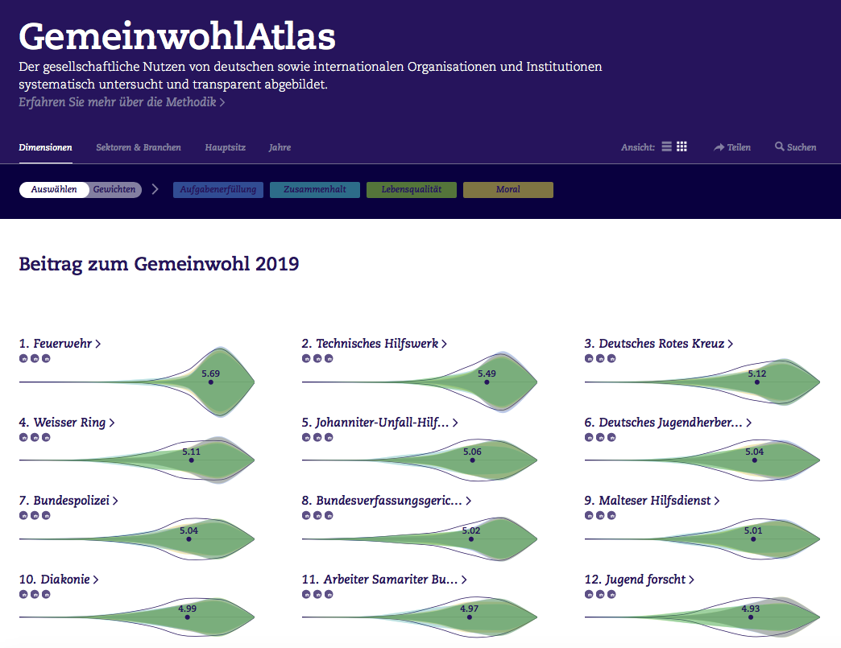Toggle the Moral dimension filter
Image resolution: width=841 pixels, height=648 pixels.
(508, 190)
